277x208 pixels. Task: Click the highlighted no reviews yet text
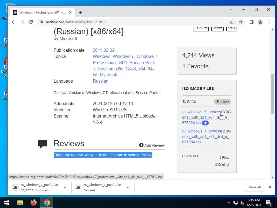(103, 155)
